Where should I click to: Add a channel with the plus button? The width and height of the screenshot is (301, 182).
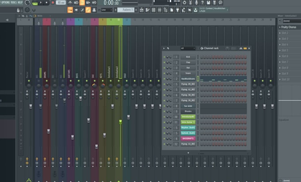coord(188,153)
